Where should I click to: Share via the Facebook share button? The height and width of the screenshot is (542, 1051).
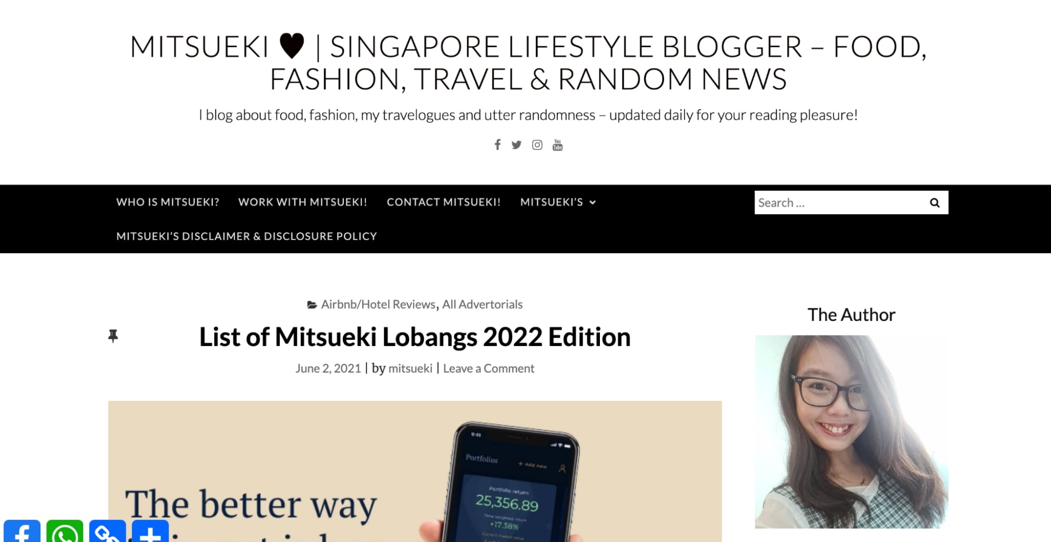click(22, 531)
